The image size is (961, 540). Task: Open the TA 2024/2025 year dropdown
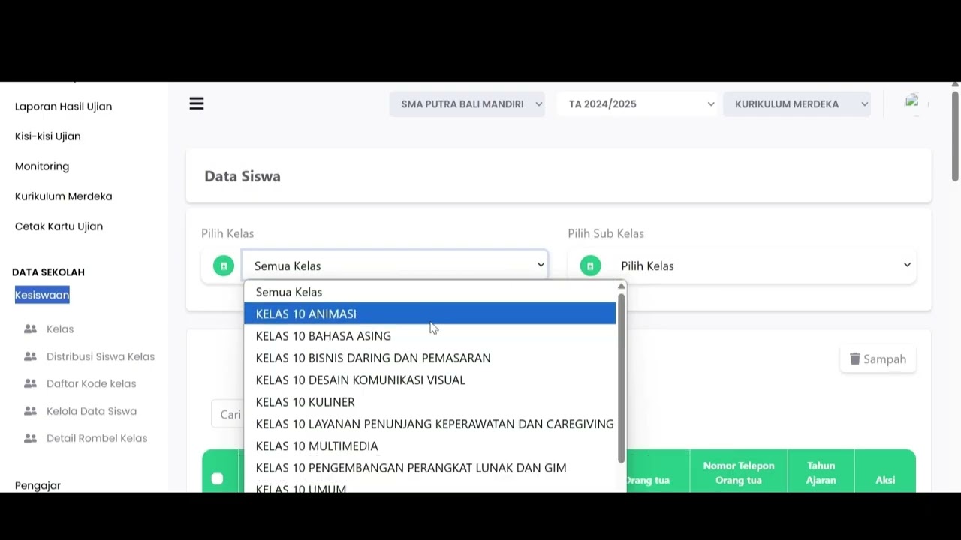point(637,104)
